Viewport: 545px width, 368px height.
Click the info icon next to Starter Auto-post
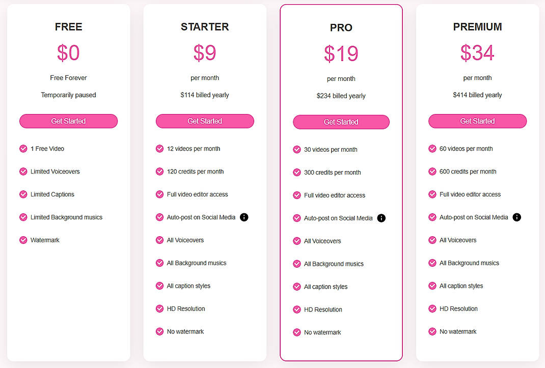(x=244, y=217)
